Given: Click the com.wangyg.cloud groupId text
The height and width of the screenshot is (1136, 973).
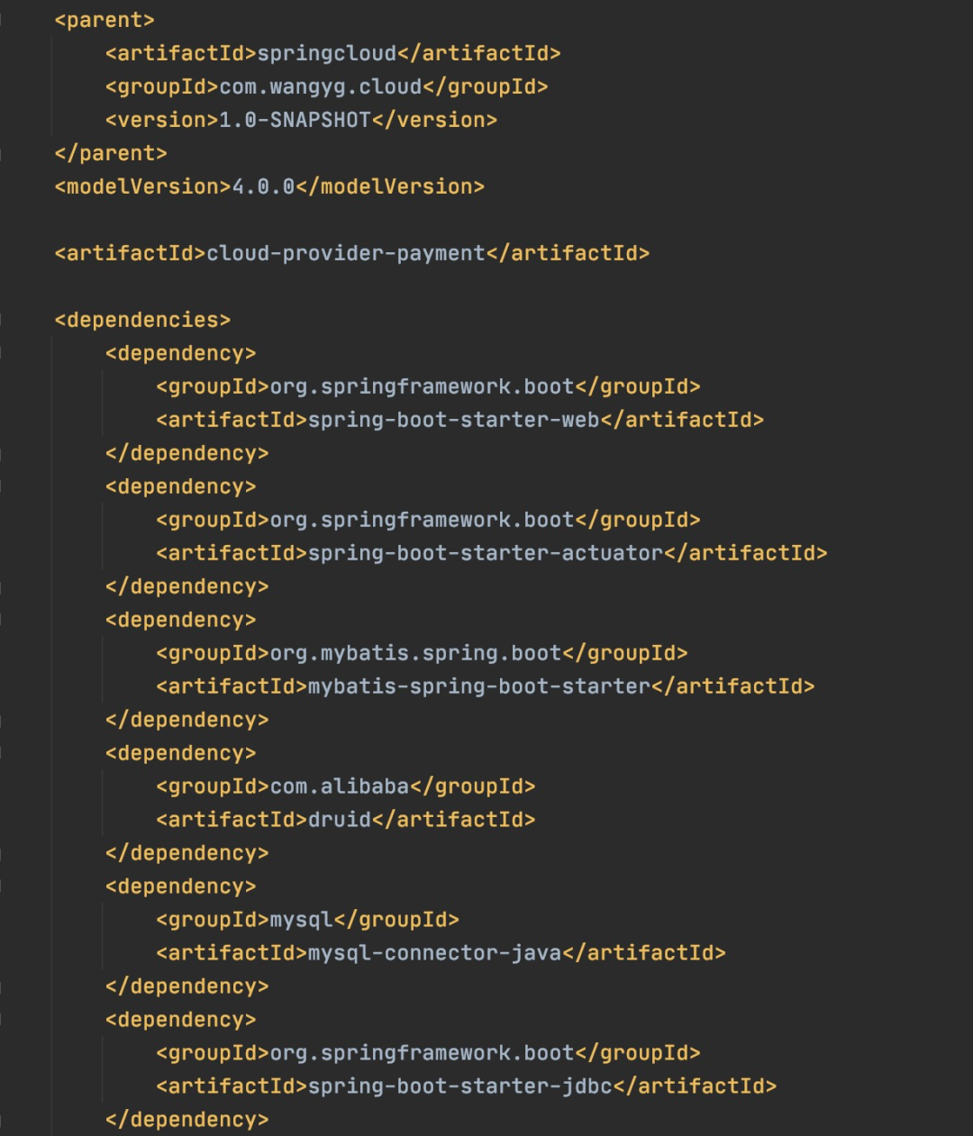Looking at the screenshot, I should [321, 86].
